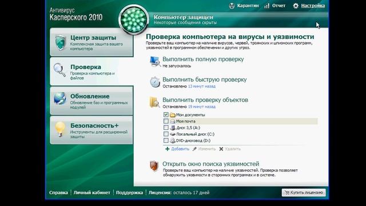Click the Добавить link
The height and width of the screenshot is (206, 366).
[x=180, y=149]
